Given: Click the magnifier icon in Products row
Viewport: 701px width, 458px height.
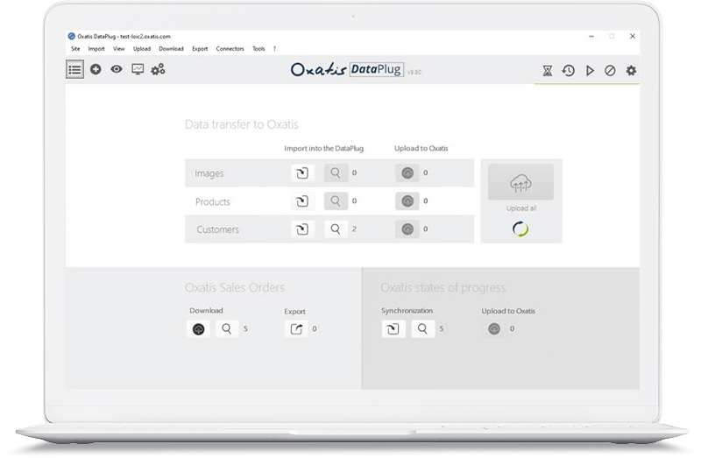Looking at the screenshot, I should coord(336,201).
